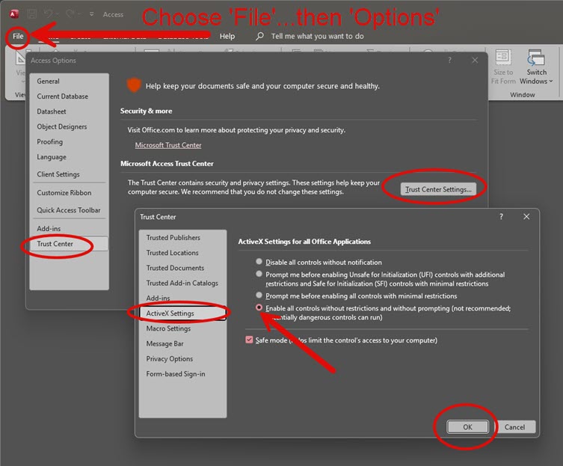563x466 pixels.
Task: Expand the Switch Windows dropdown arrow
Action: coord(551,82)
